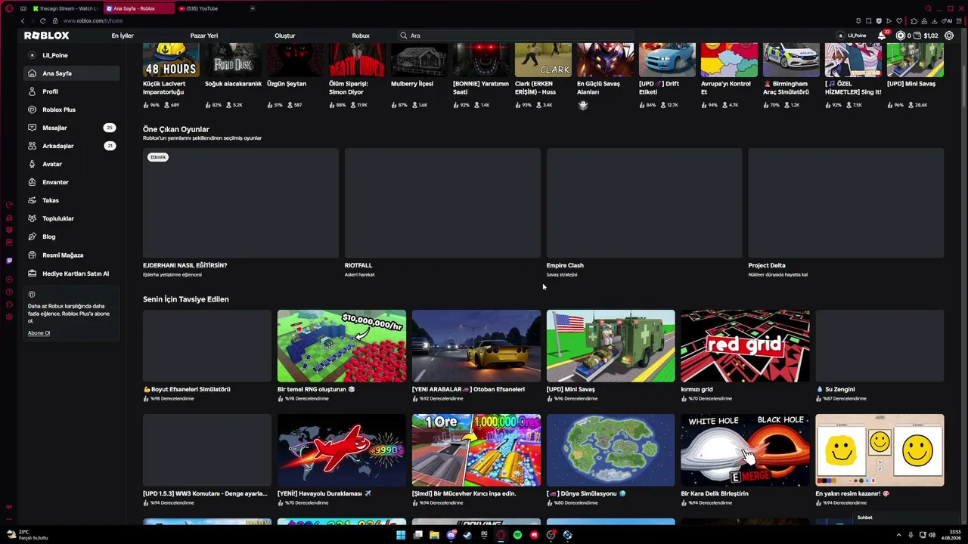This screenshot has width=968, height=544.
Task: Click the Öne Çıkan Oyunlar heading
Action: tap(176, 129)
